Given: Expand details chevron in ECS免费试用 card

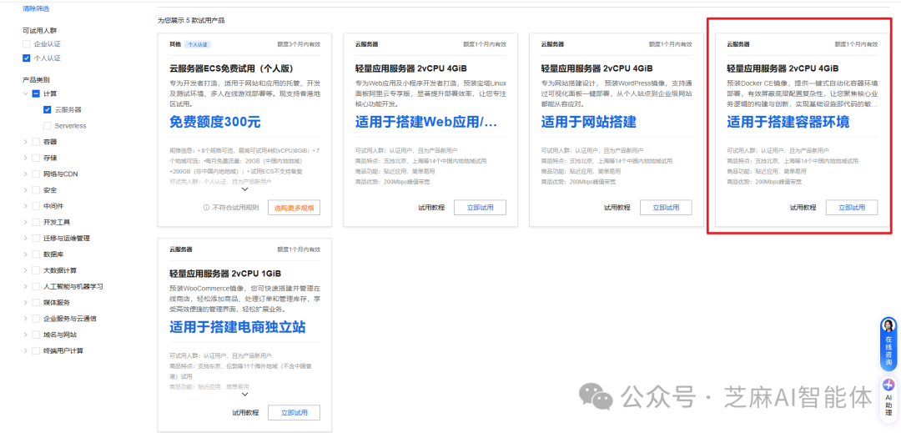Looking at the screenshot, I should point(244,189).
